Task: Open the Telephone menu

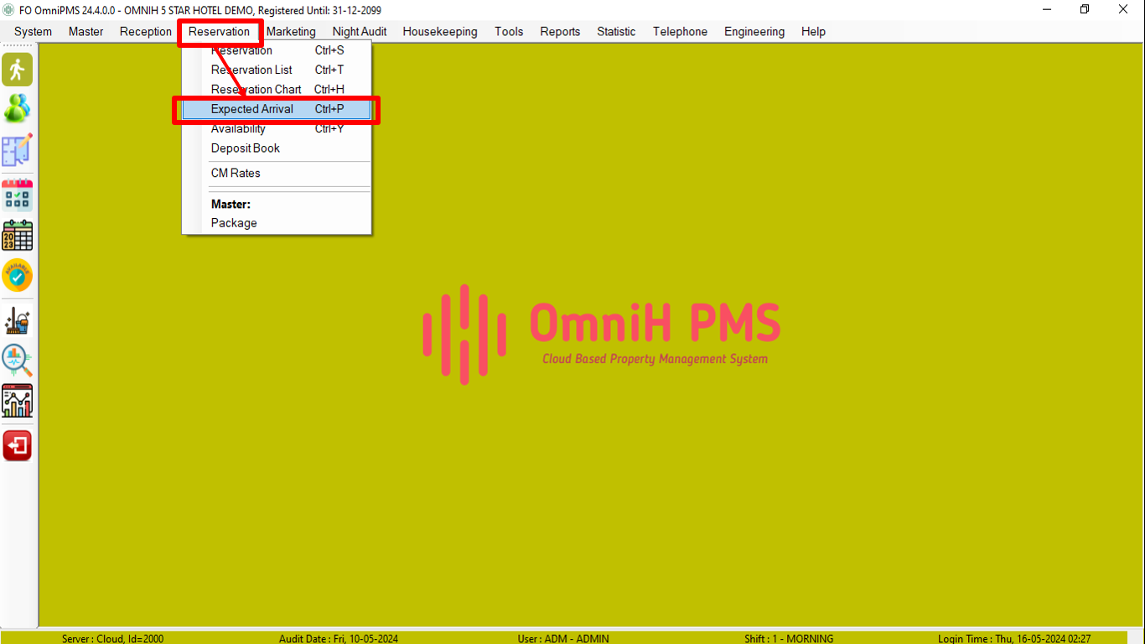Action: coord(680,32)
